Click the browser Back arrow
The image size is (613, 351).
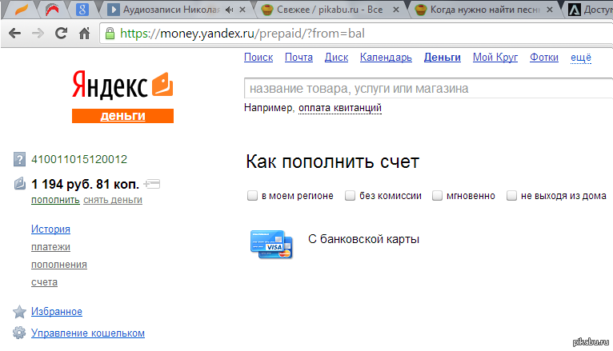15,34
